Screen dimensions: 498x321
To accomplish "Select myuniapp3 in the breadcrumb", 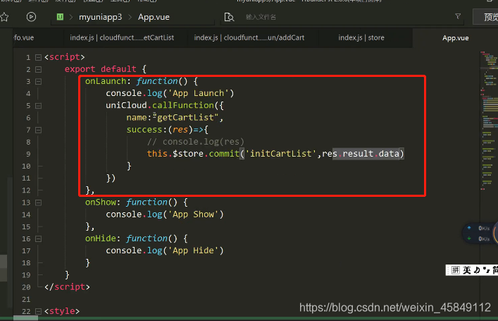I will 100,17.
